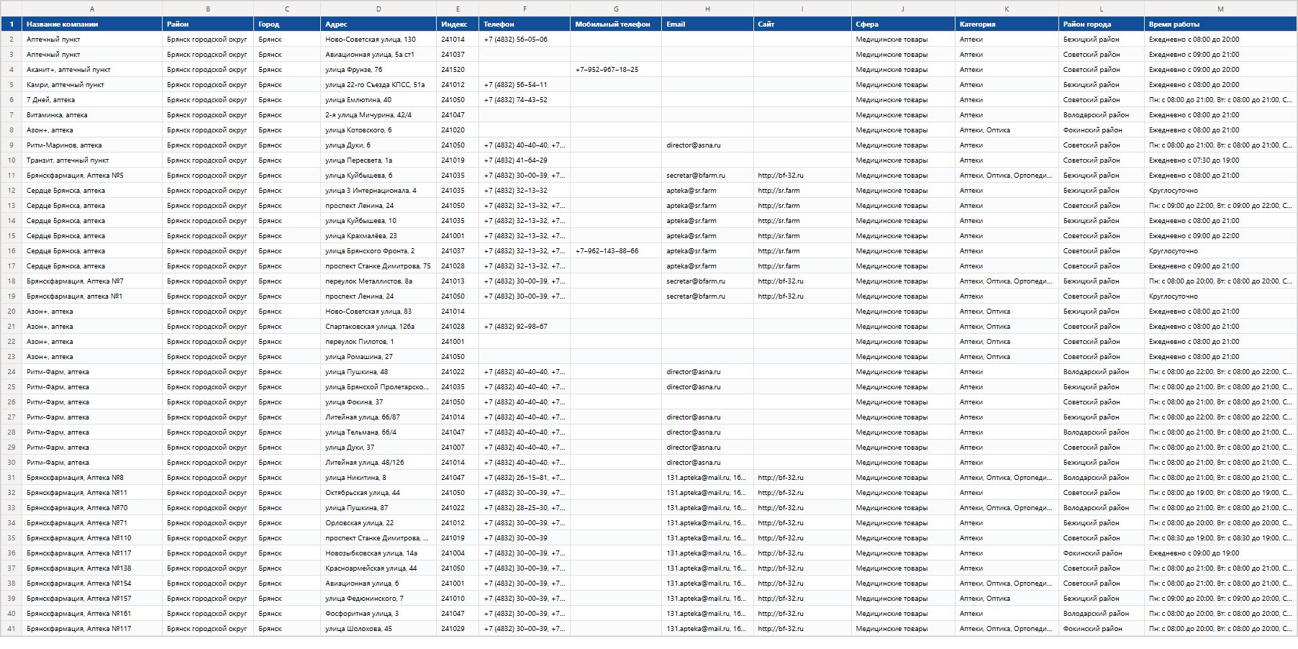Click the 'Время работы' header cell
Image resolution: width=1298 pixels, height=649 pixels.
click(x=1220, y=24)
